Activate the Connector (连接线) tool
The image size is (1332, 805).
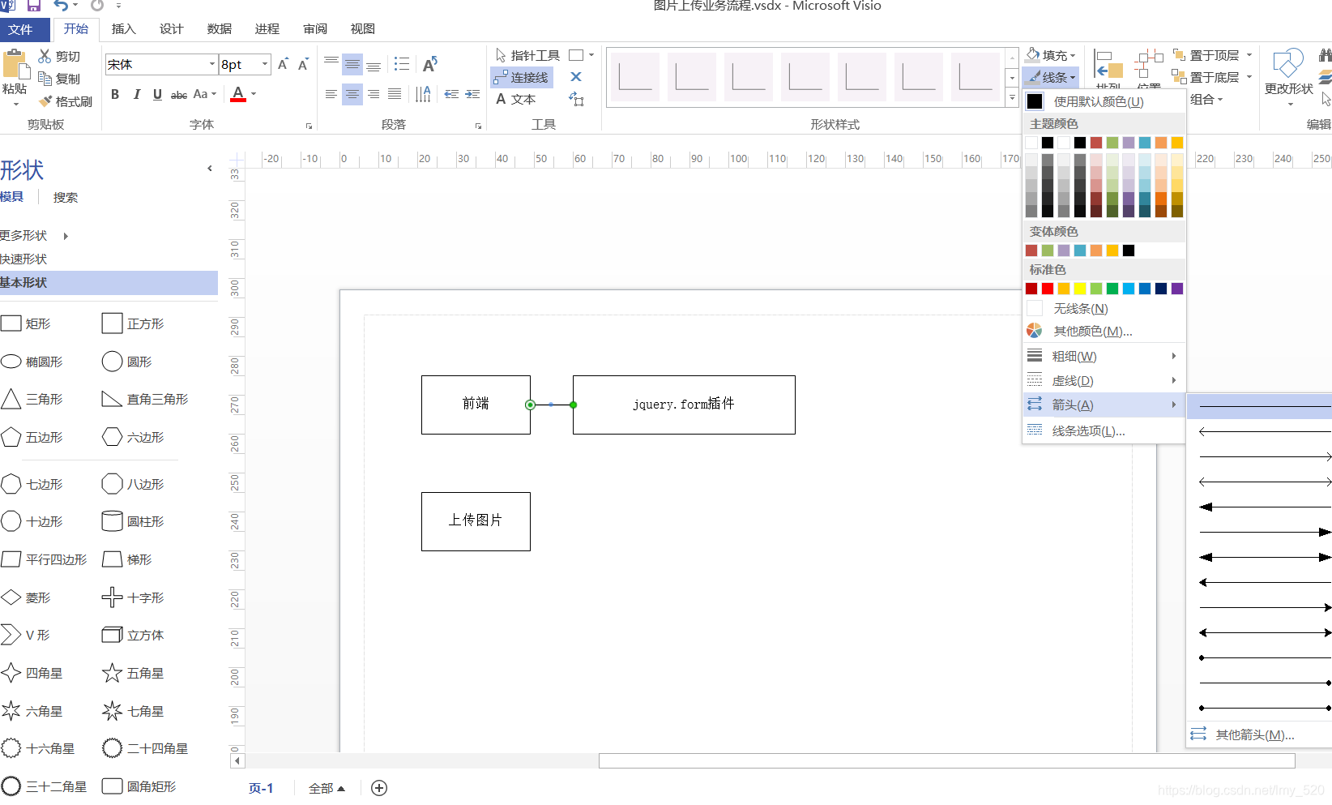click(x=522, y=77)
